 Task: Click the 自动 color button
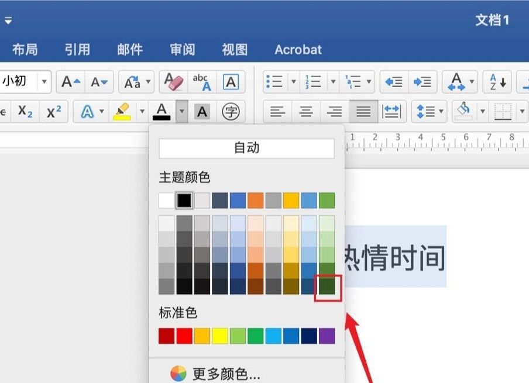click(246, 149)
